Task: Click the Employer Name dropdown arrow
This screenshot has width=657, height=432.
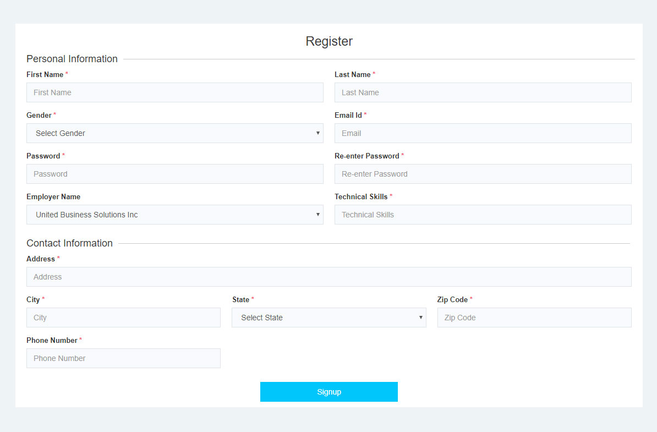Action: pyautogui.click(x=318, y=215)
